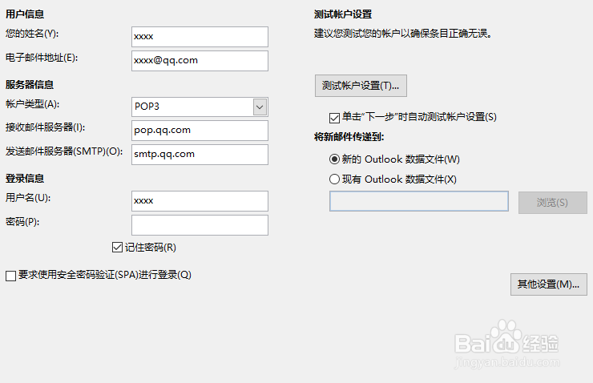Click the 您的姓名 name input field
The height and width of the screenshot is (383, 593).
[x=200, y=37]
